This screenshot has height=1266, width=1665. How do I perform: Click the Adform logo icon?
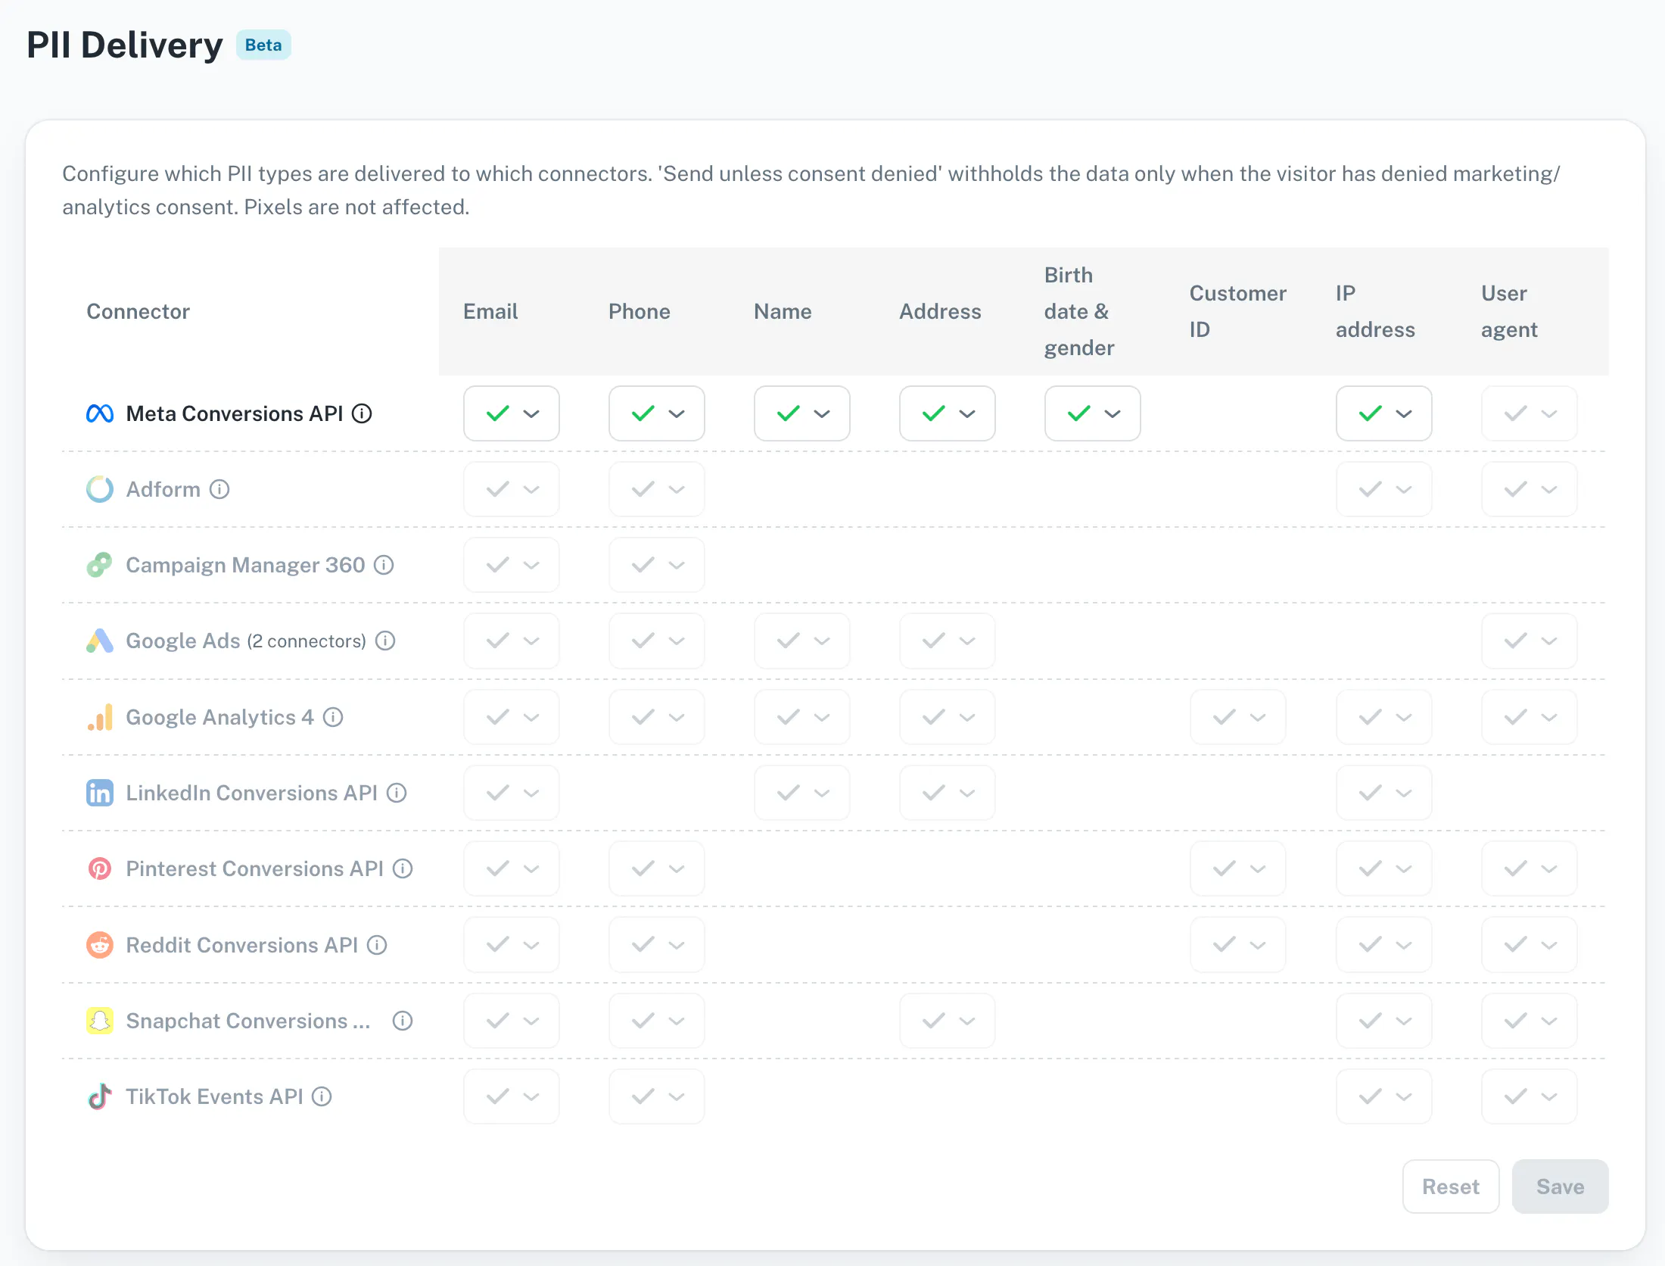coord(100,489)
